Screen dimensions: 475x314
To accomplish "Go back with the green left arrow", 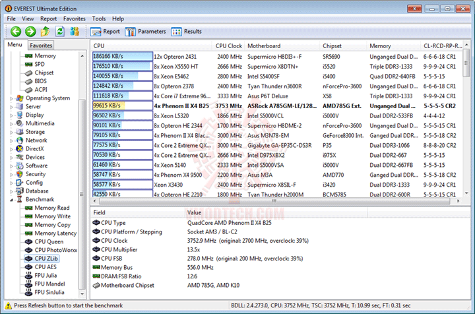I will 16,31.
